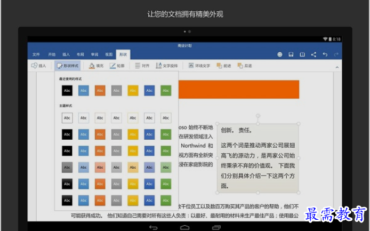The image size is (370, 231).
Task: Tap the second page indicator dot
Action: pos(189,31)
